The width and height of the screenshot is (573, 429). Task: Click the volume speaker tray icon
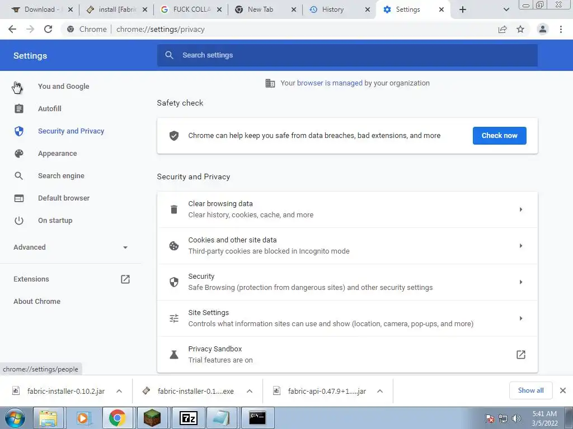click(516, 418)
